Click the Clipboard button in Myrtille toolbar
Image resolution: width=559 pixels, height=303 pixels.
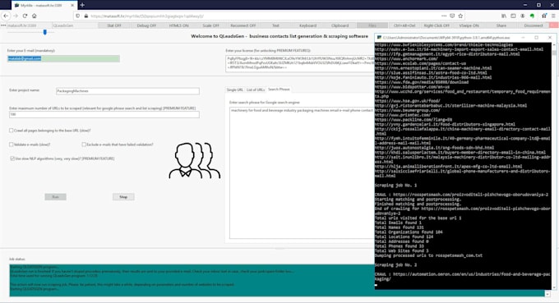click(340, 25)
